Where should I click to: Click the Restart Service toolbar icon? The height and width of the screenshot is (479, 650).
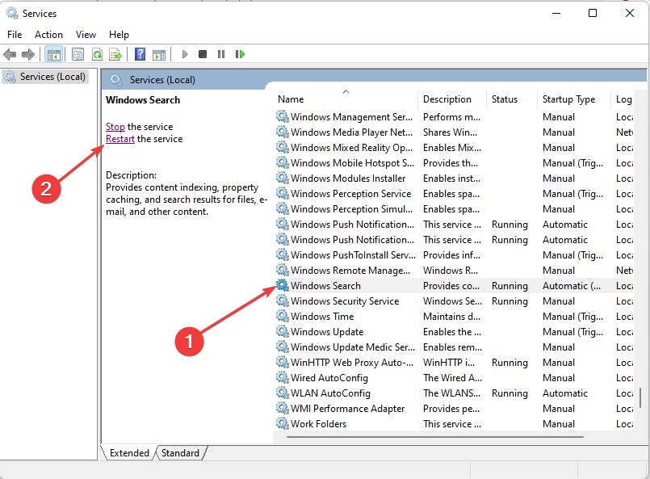[x=240, y=54]
